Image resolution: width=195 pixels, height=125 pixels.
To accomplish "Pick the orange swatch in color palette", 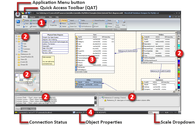I will tap(179, 74).
